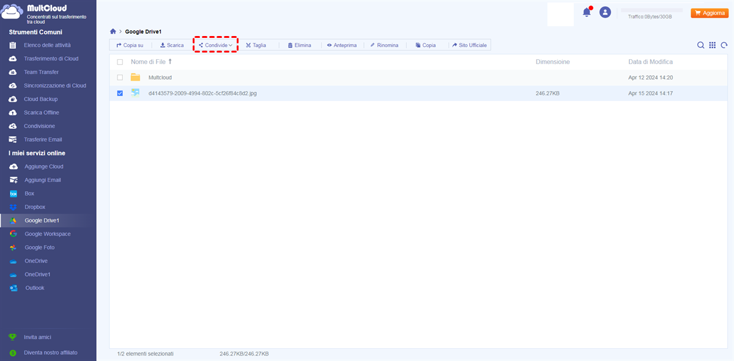Click the Google Workspace icon
734x361 pixels.
(13, 234)
